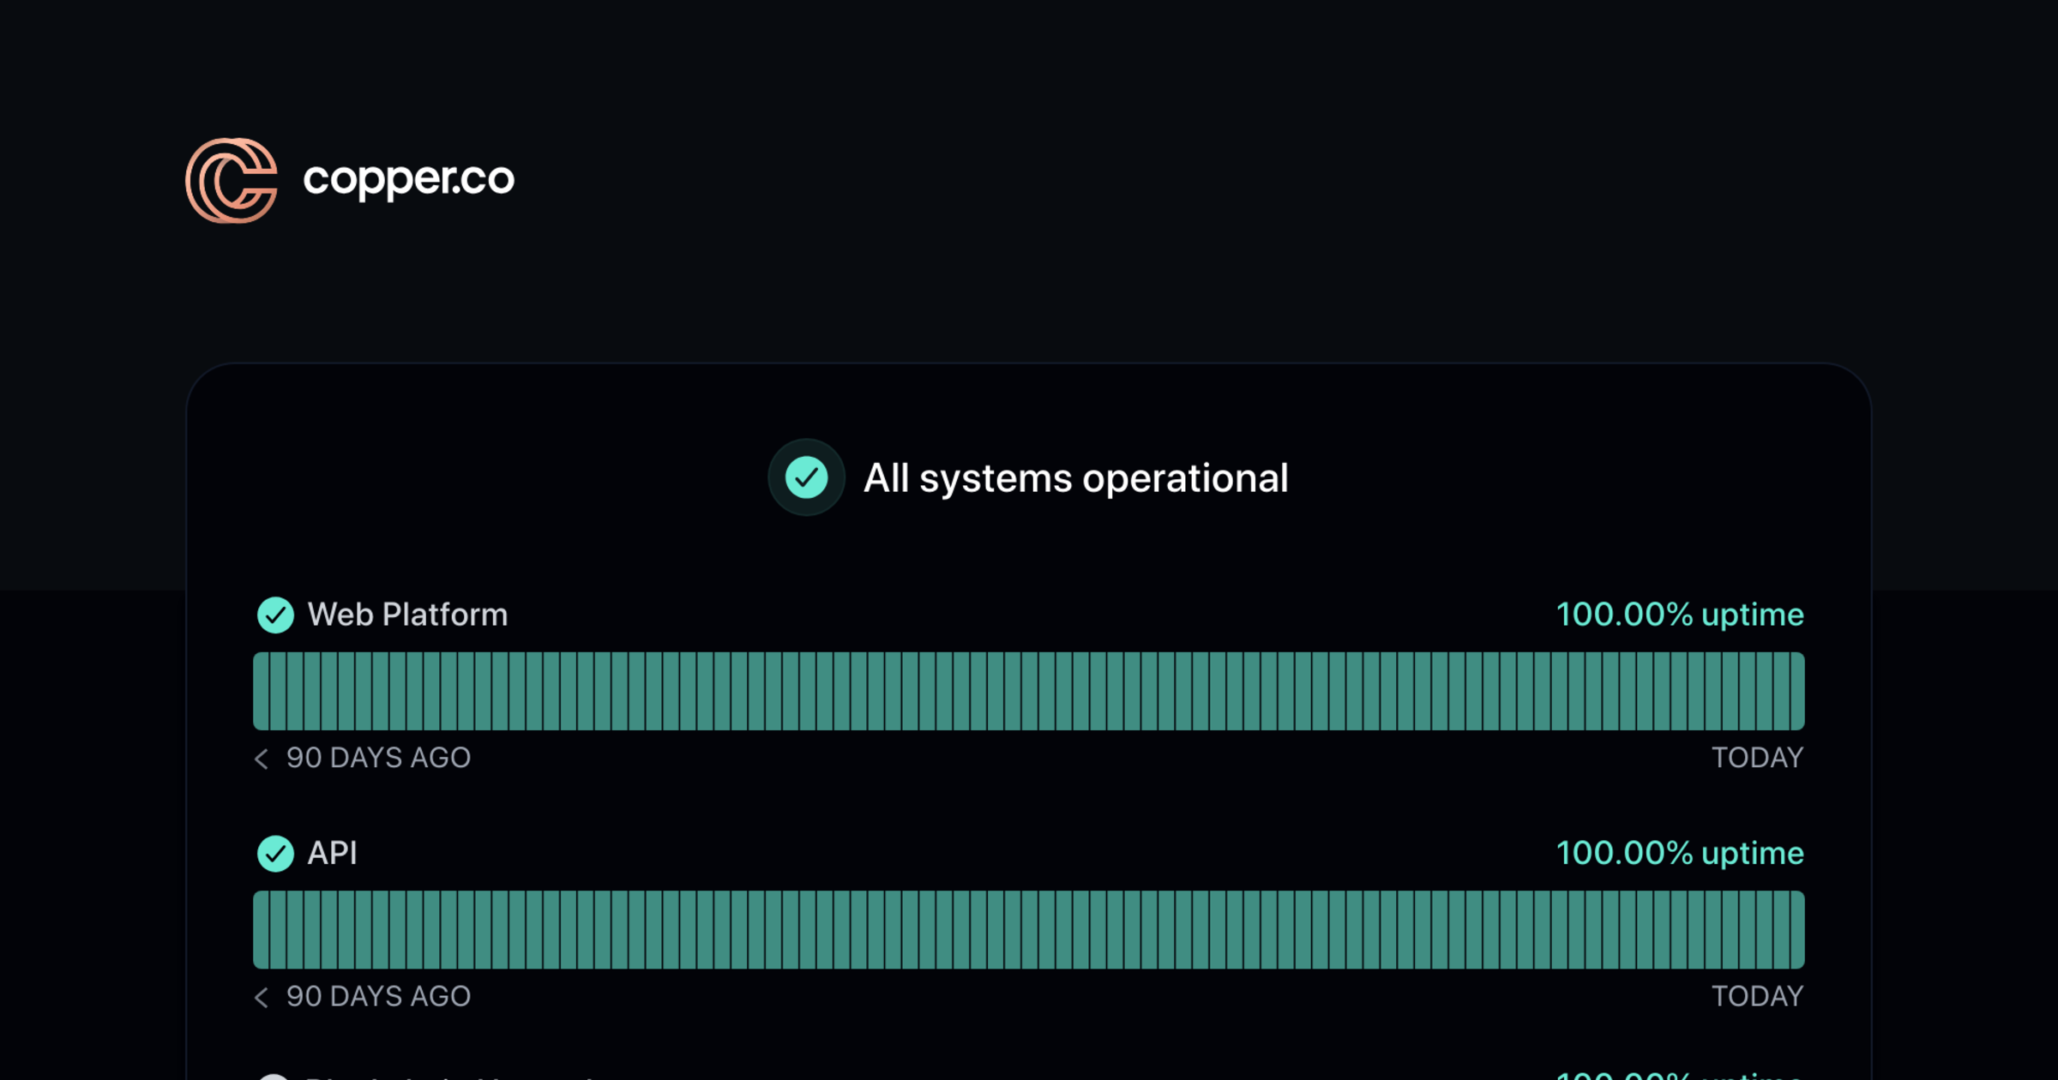Click the last day bar in API timeline
The width and height of the screenshot is (2058, 1080).
pyautogui.click(x=1797, y=929)
